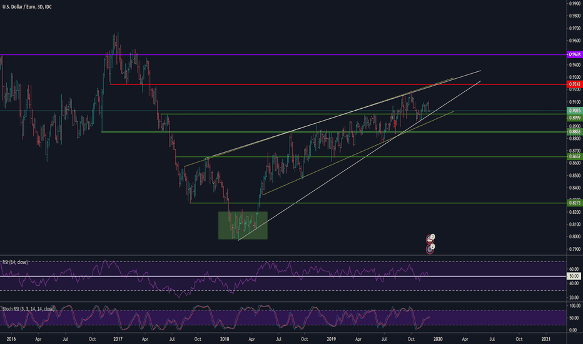Click the current price 0.9026 label

(574, 111)
